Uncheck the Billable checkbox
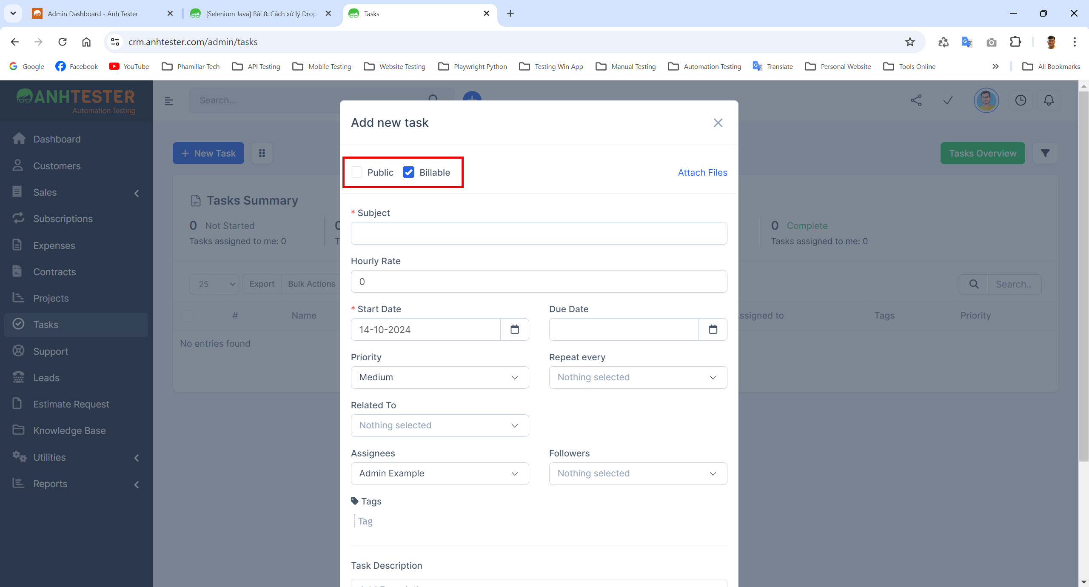Image resolution: width=1089 pixels, height=587 pixels. pos(408,172)
